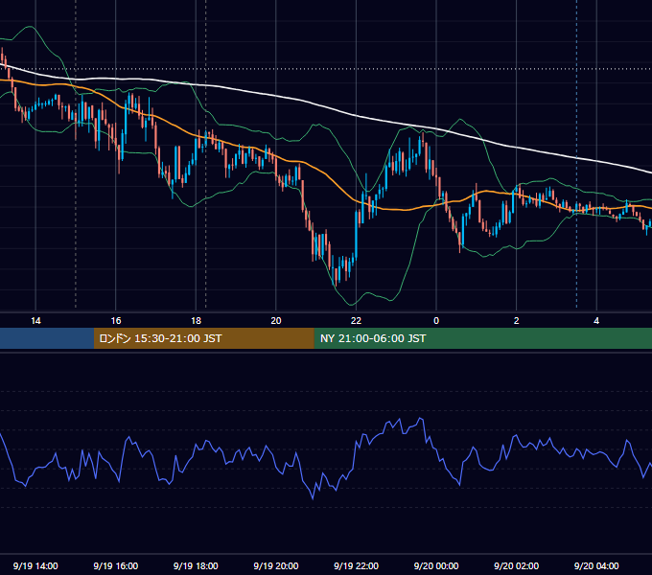Click the 9/19 16:00 time label

pos(116,565)
